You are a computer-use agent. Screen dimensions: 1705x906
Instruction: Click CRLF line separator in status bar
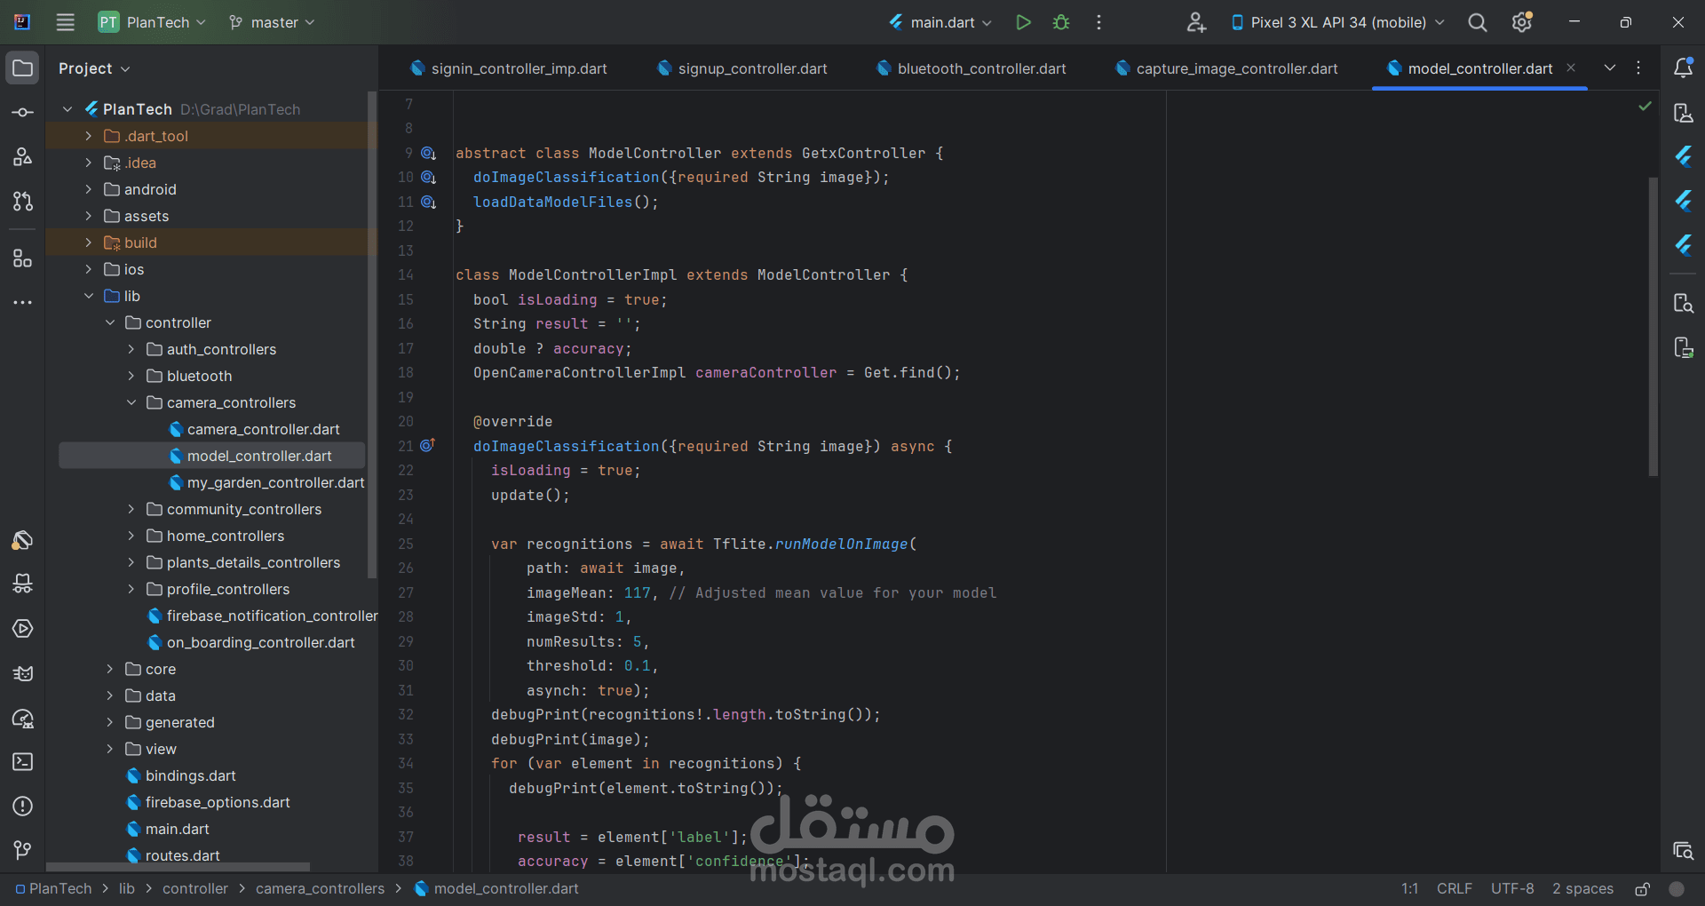1455,889
